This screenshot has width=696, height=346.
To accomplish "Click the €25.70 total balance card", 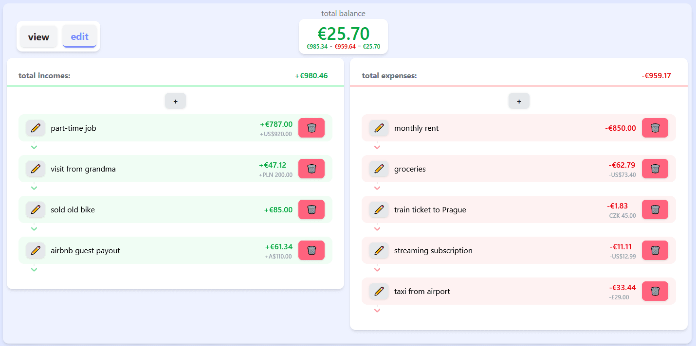I will point(343,36).
